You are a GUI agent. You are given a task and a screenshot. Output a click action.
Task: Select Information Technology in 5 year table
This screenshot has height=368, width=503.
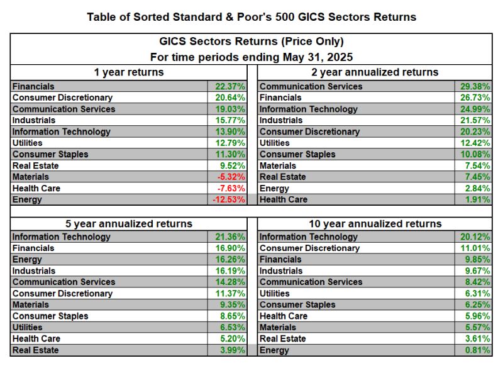click(x=61, y=237)
